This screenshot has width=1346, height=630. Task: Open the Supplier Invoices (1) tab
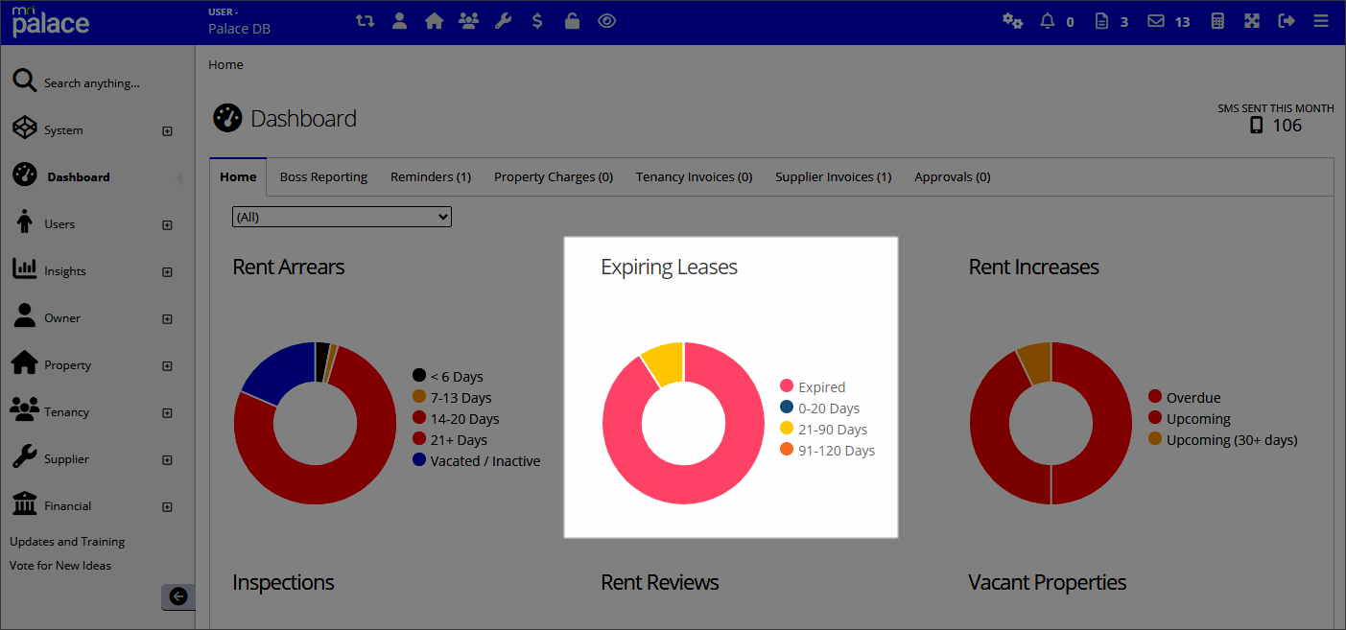click(x=834, y=176)
